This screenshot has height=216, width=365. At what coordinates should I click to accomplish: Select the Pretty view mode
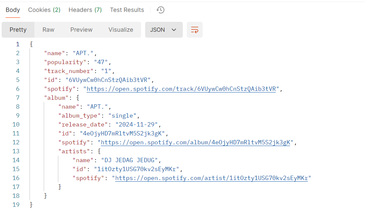click(18, 30)
